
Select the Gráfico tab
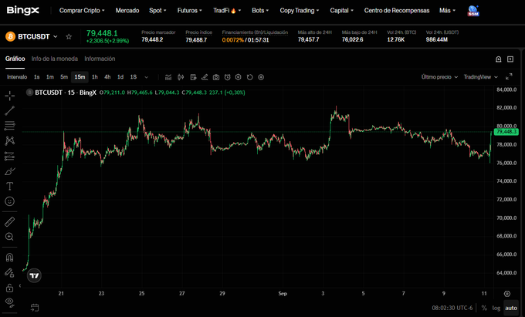click(x=15, y=59)
